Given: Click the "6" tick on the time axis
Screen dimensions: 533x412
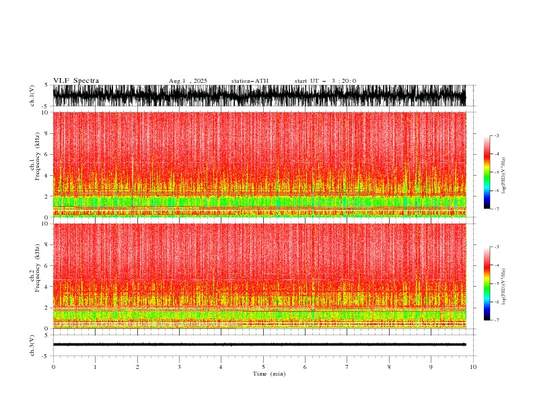Looking at the screenshot, I should 305,367.
